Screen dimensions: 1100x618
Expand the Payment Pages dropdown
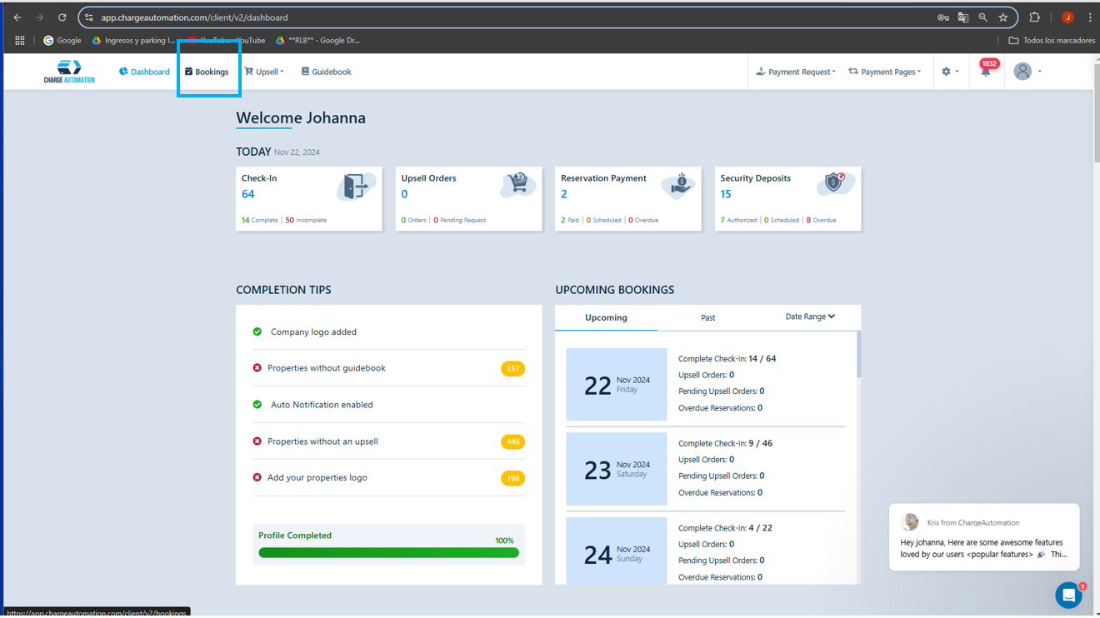884,72
